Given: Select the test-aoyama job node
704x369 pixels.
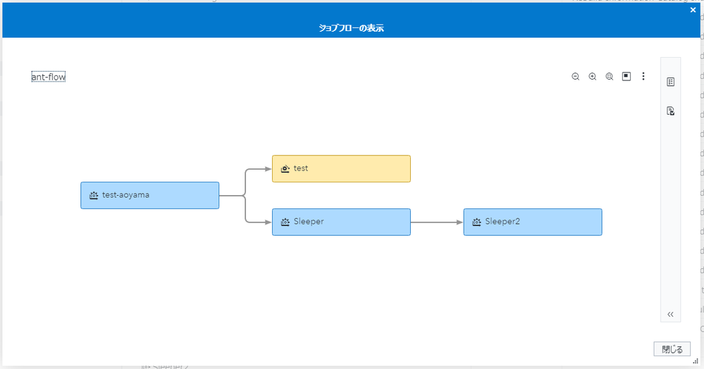Looking at the screenshot, I should coord(150,195).
